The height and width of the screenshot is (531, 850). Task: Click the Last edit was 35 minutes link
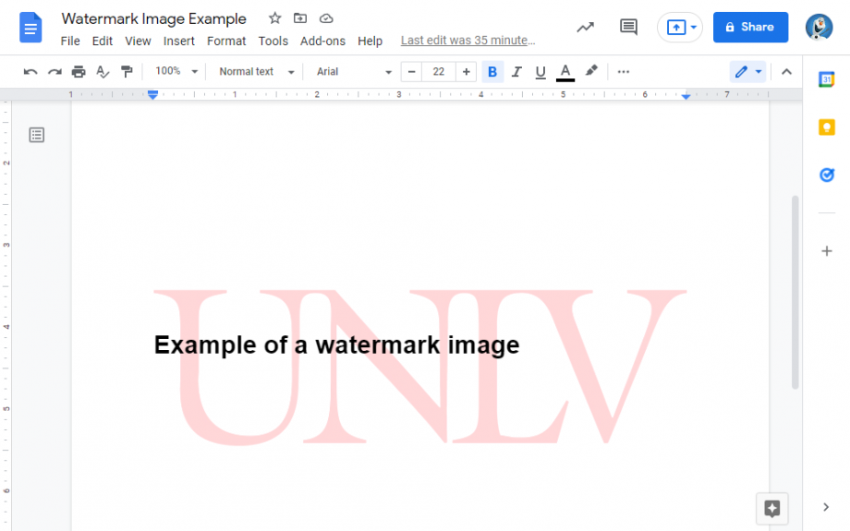467,41
